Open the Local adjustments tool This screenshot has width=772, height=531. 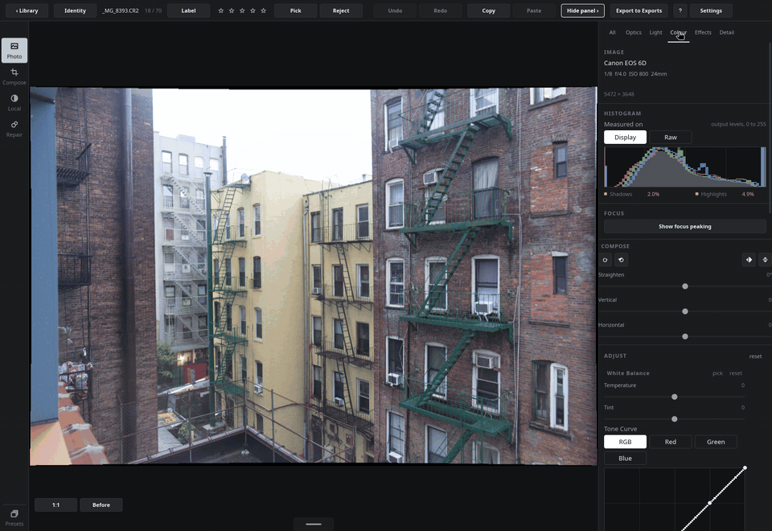click(14, 102)
